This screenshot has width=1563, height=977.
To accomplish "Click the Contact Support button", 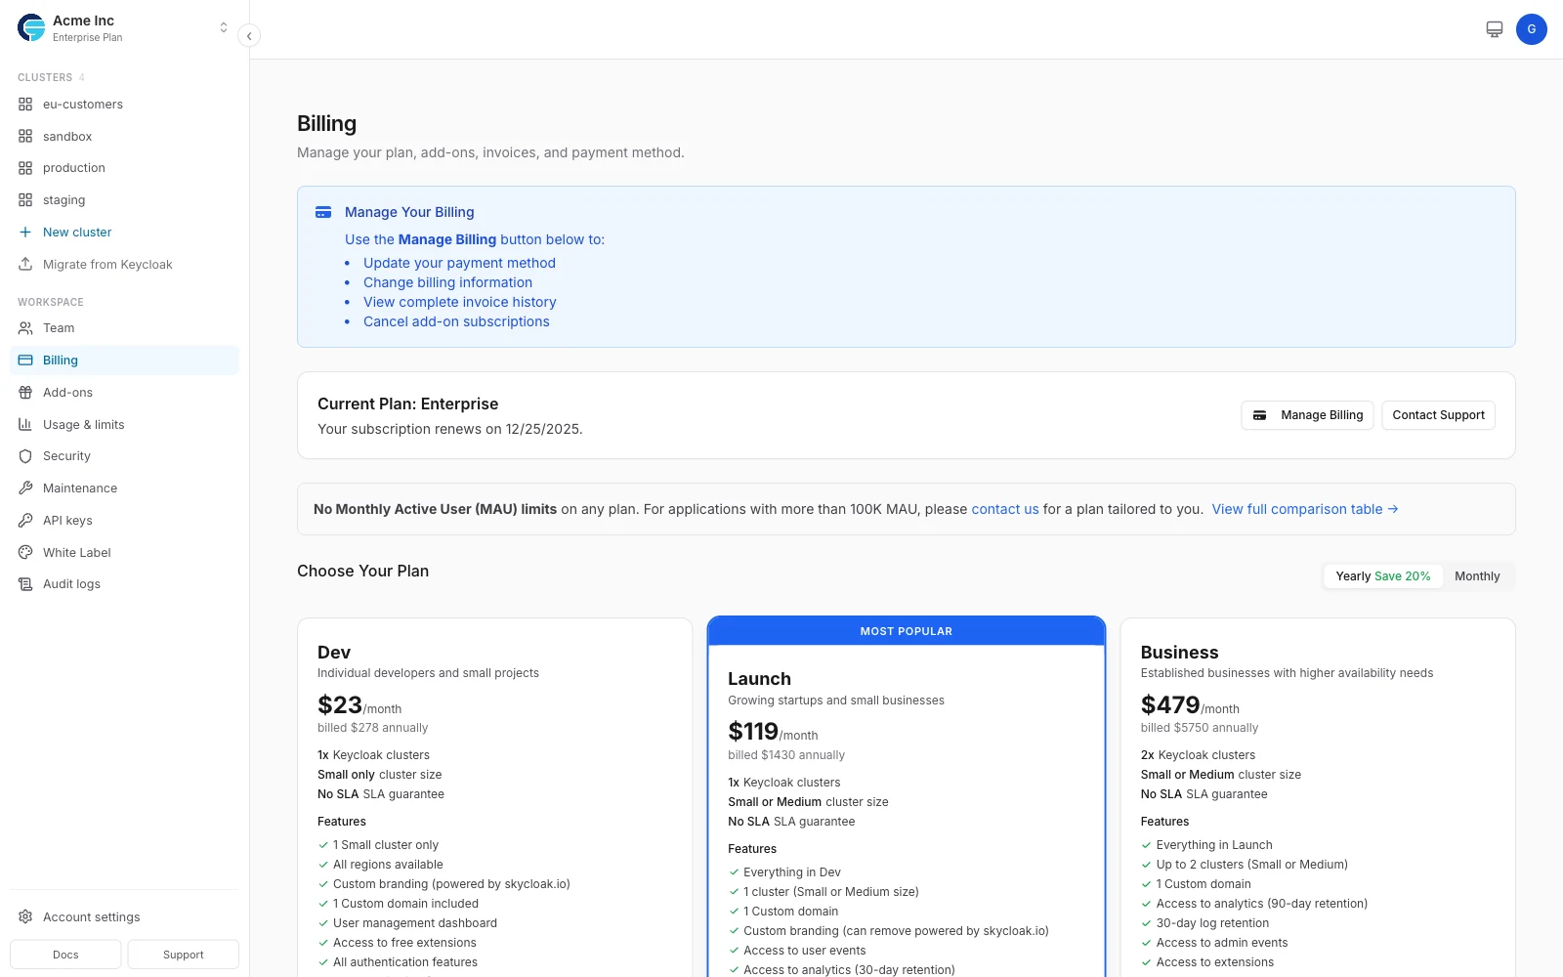I will tap(1438, 415).
